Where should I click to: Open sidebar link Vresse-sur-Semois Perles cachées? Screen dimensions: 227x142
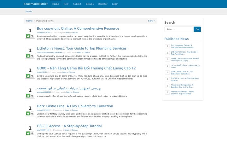[x=183, y=92]
